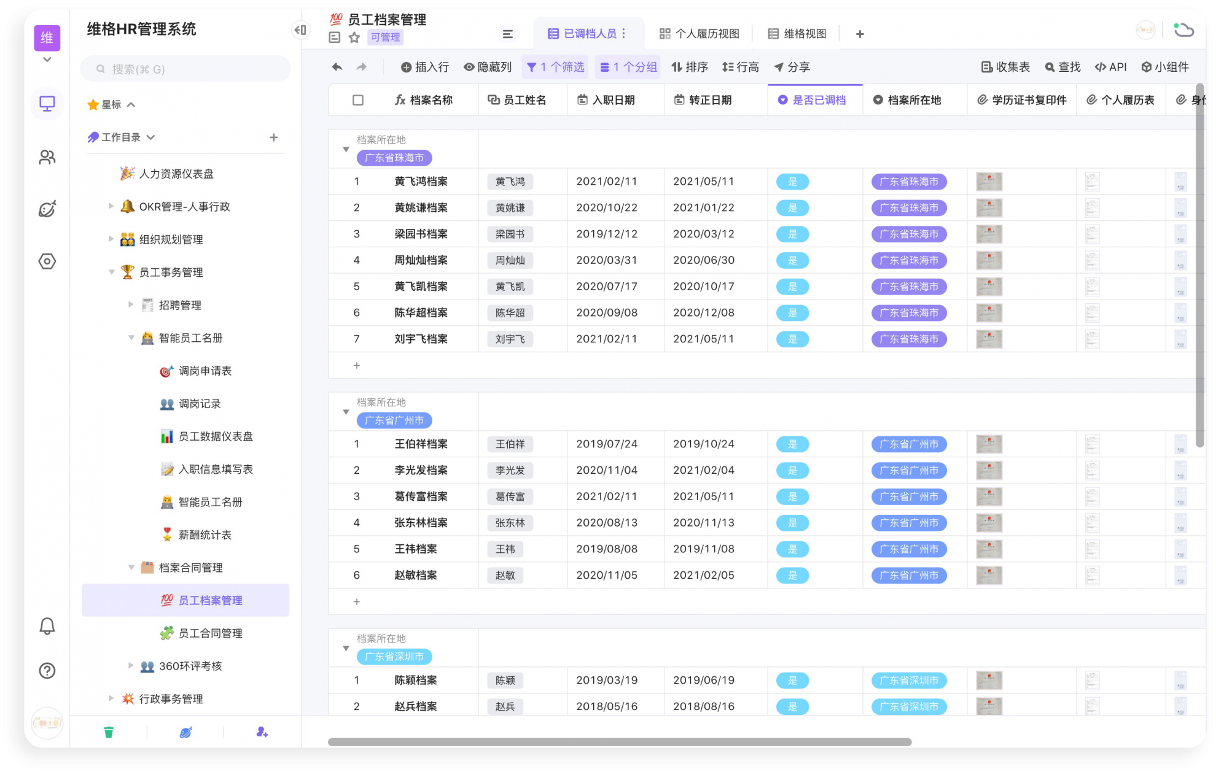Collapse 员工事务管理 folder
The image size is (1216, 772).
click(x=111, y=272)
